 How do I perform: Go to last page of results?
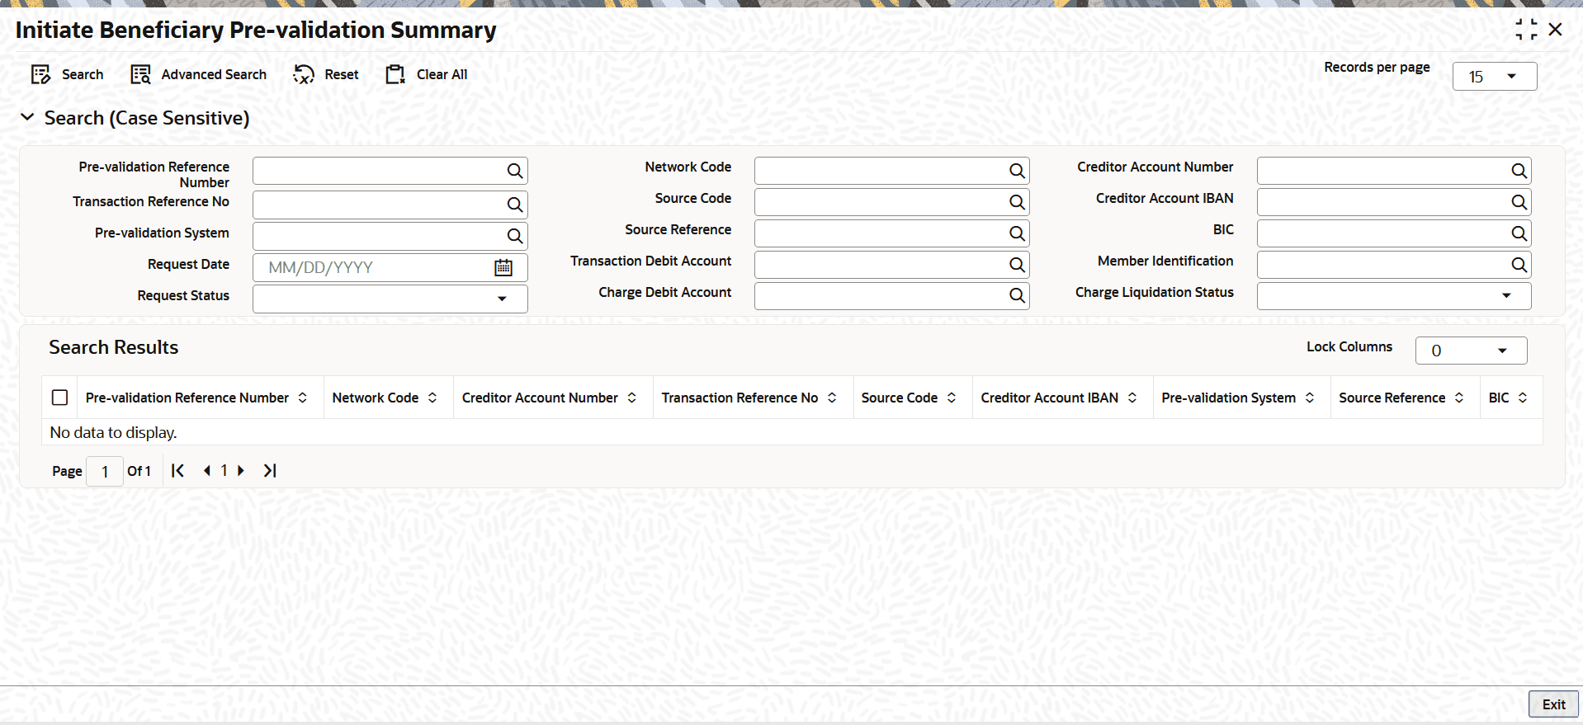[270, 470]
